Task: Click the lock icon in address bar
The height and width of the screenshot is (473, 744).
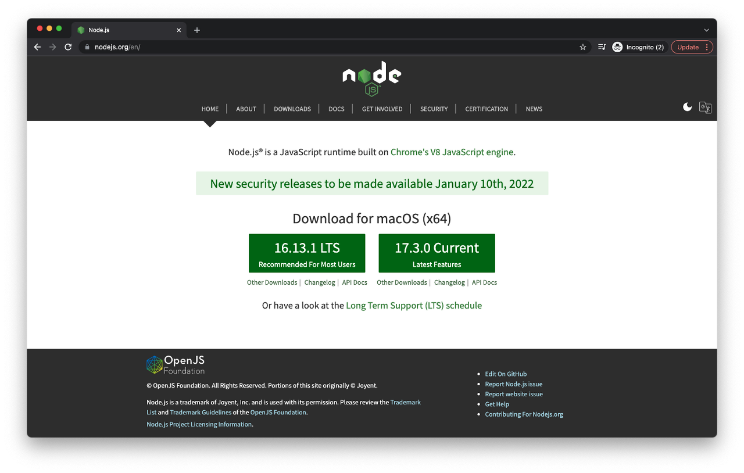Action: click(87, 47)
